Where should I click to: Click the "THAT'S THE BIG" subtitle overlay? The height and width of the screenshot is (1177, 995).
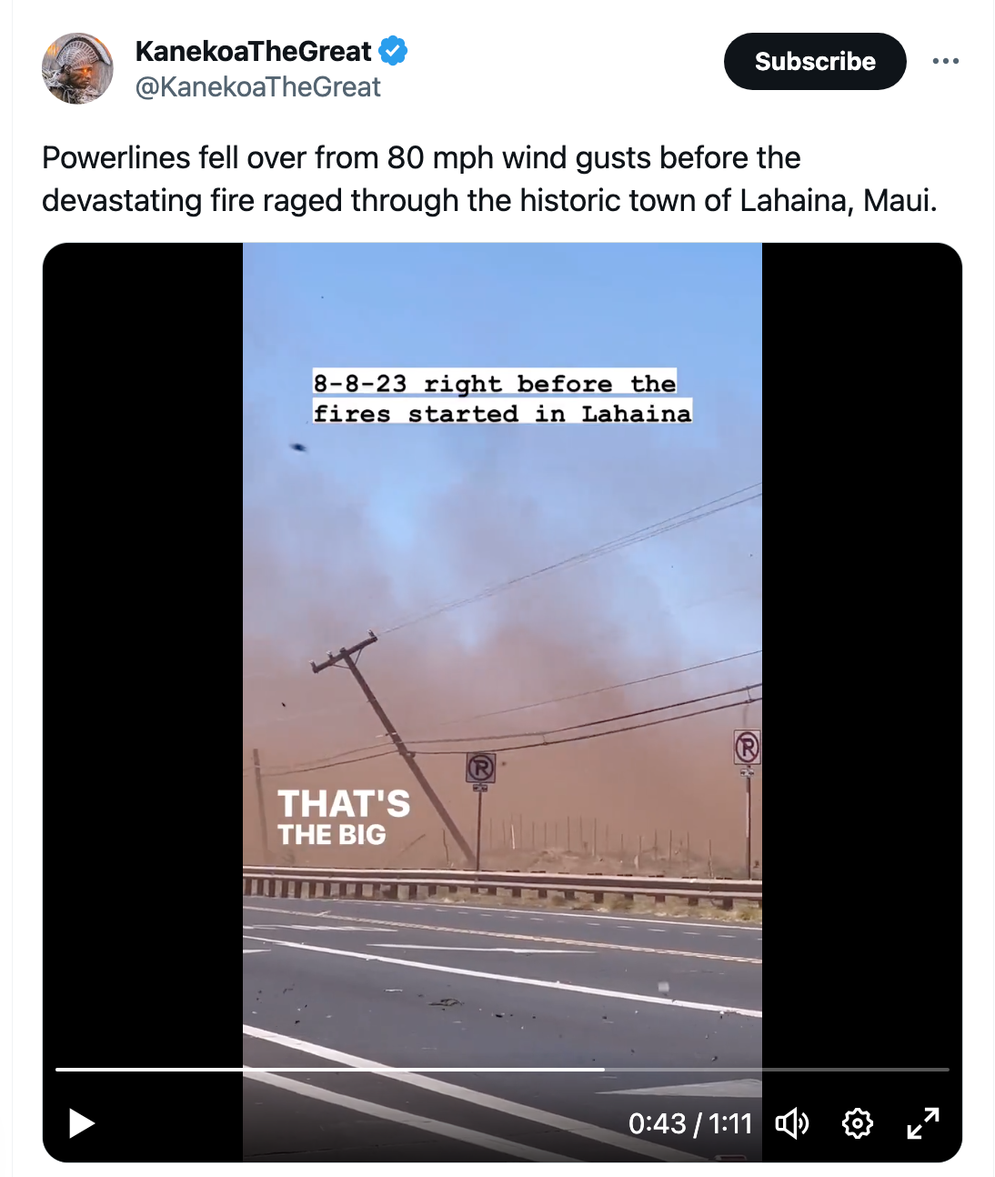click(344, 817)
